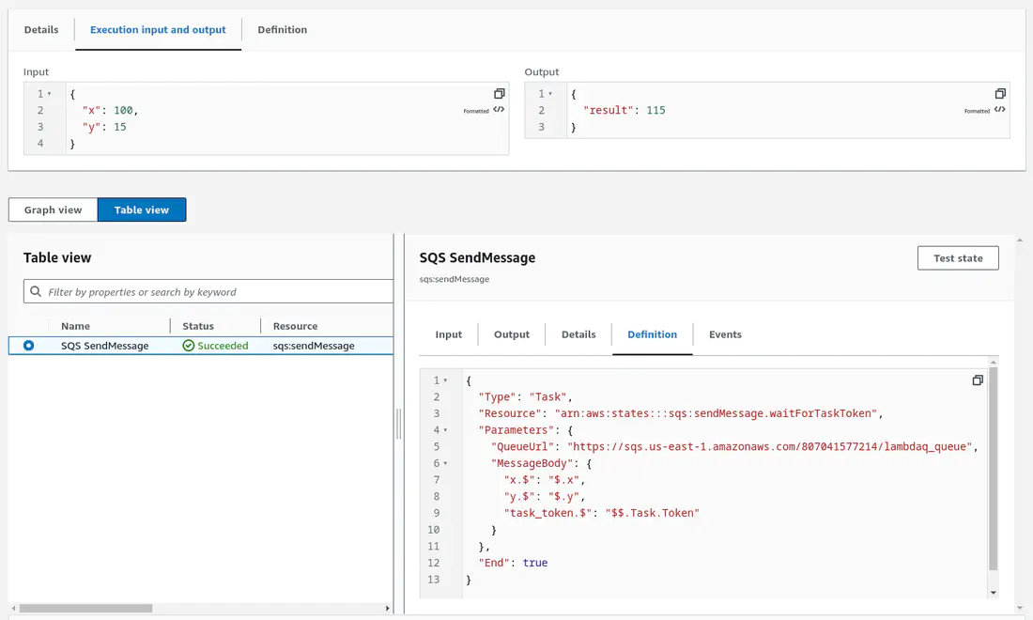The image size is (1033, 620).
Task: Collapse line 1 fold arrow in Definition editor
Action: click(x=445, y=380)
